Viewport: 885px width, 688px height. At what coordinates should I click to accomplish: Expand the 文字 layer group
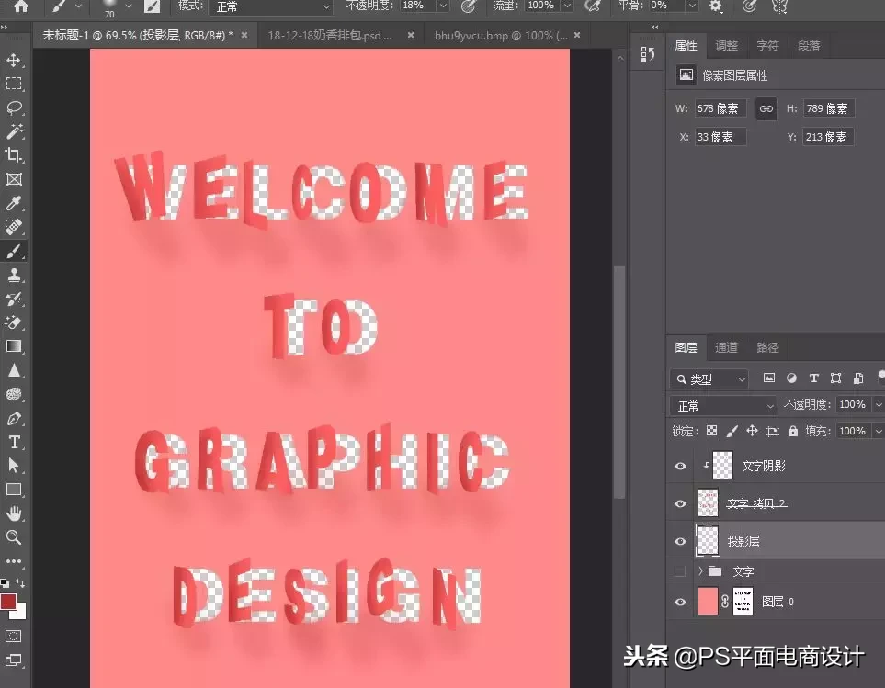coord(700,571)
